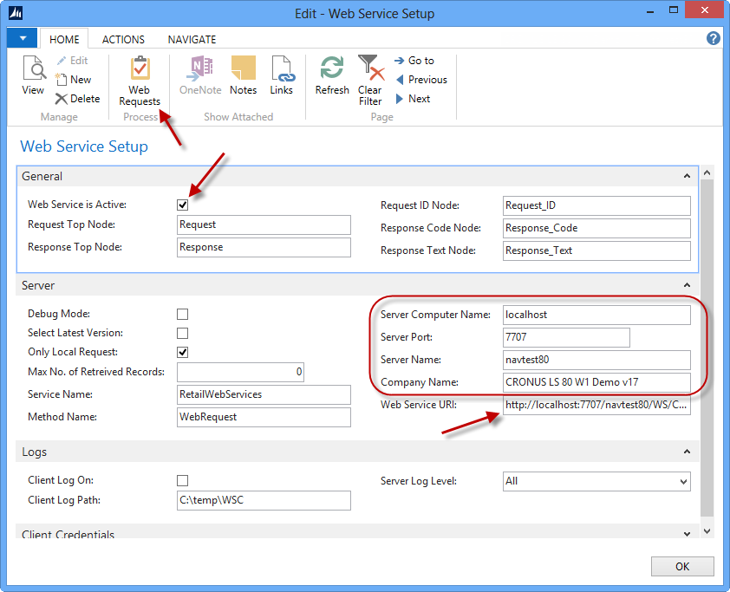The width and height of the screenshot is (730, 592).
Task: Delete the record via ribbon
Action: tap(77, 99)
